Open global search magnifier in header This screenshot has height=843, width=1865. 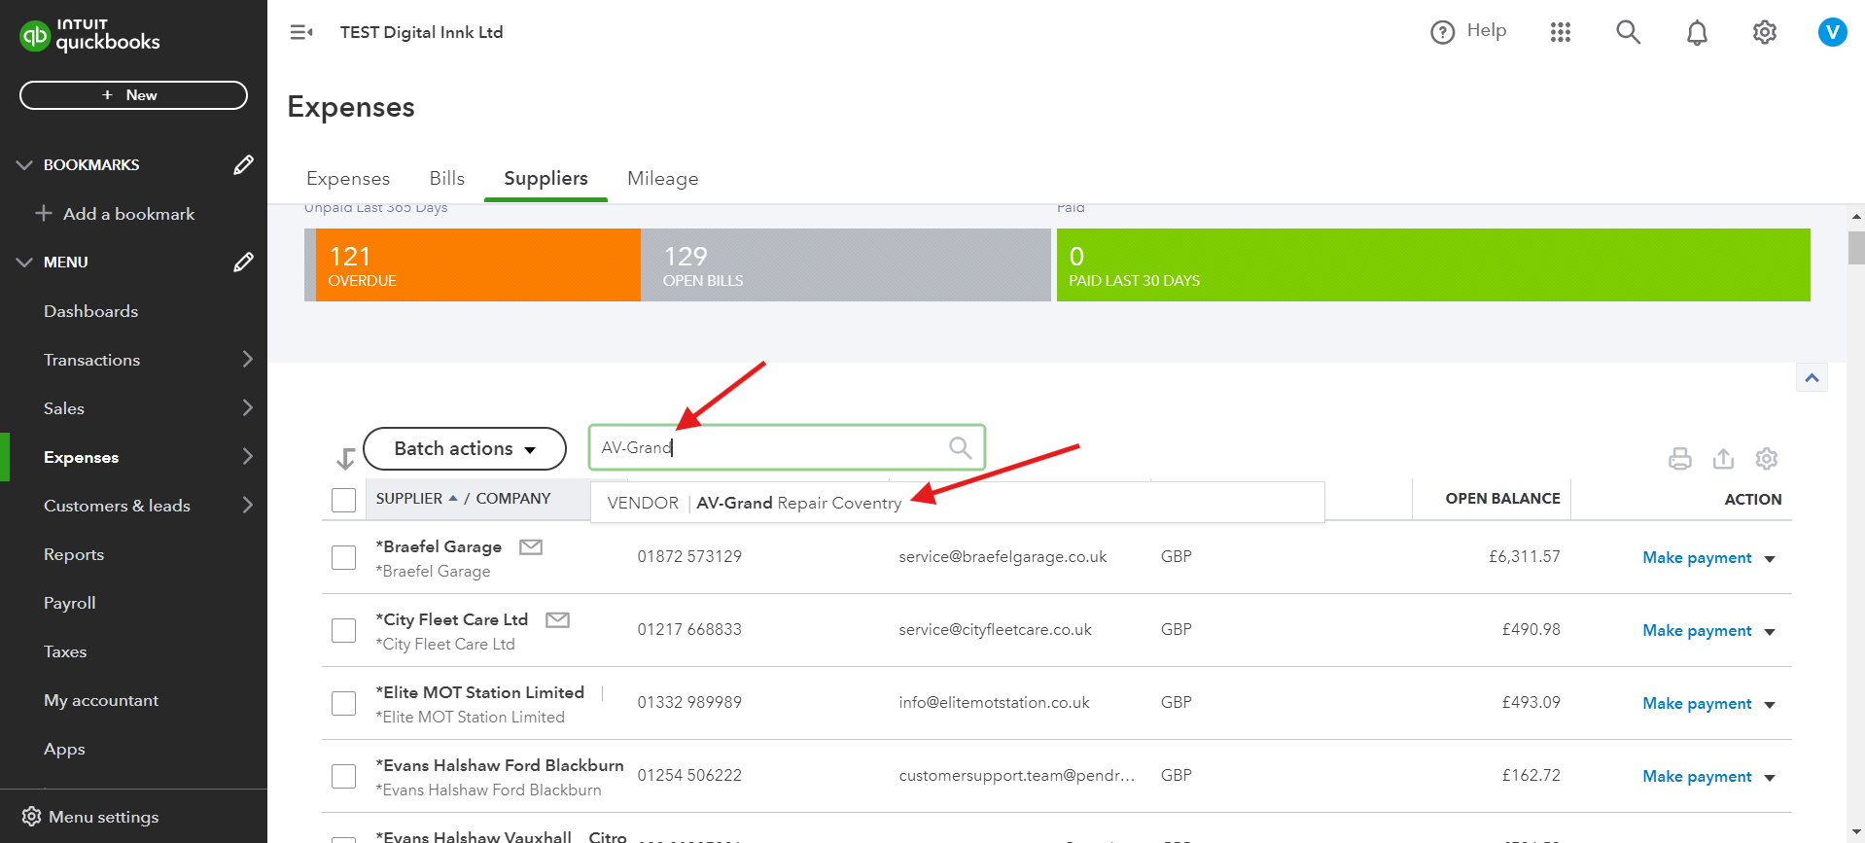click(1629, 32)
